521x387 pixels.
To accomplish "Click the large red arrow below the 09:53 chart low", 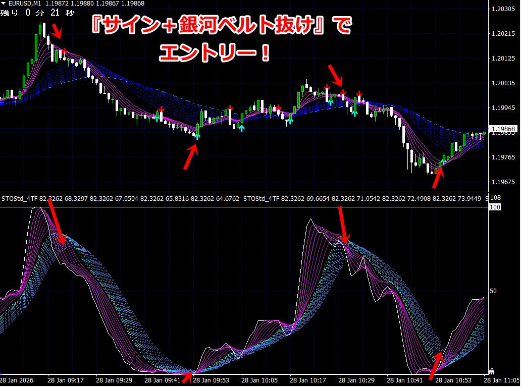I will click(x=190, y=157).
